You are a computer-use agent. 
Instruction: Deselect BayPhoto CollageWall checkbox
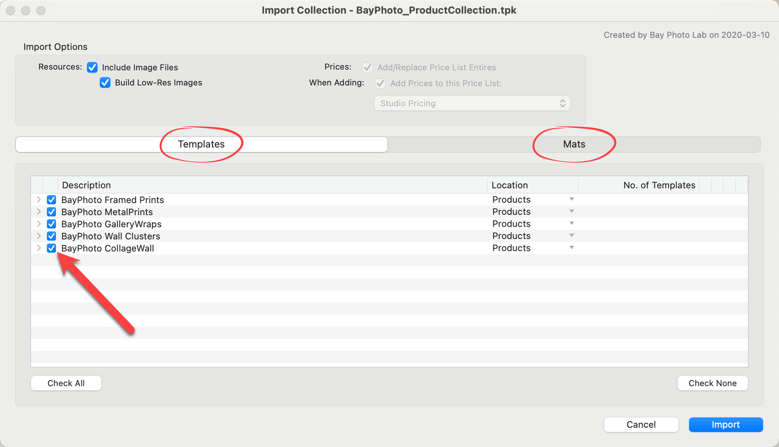pos(51,248)
